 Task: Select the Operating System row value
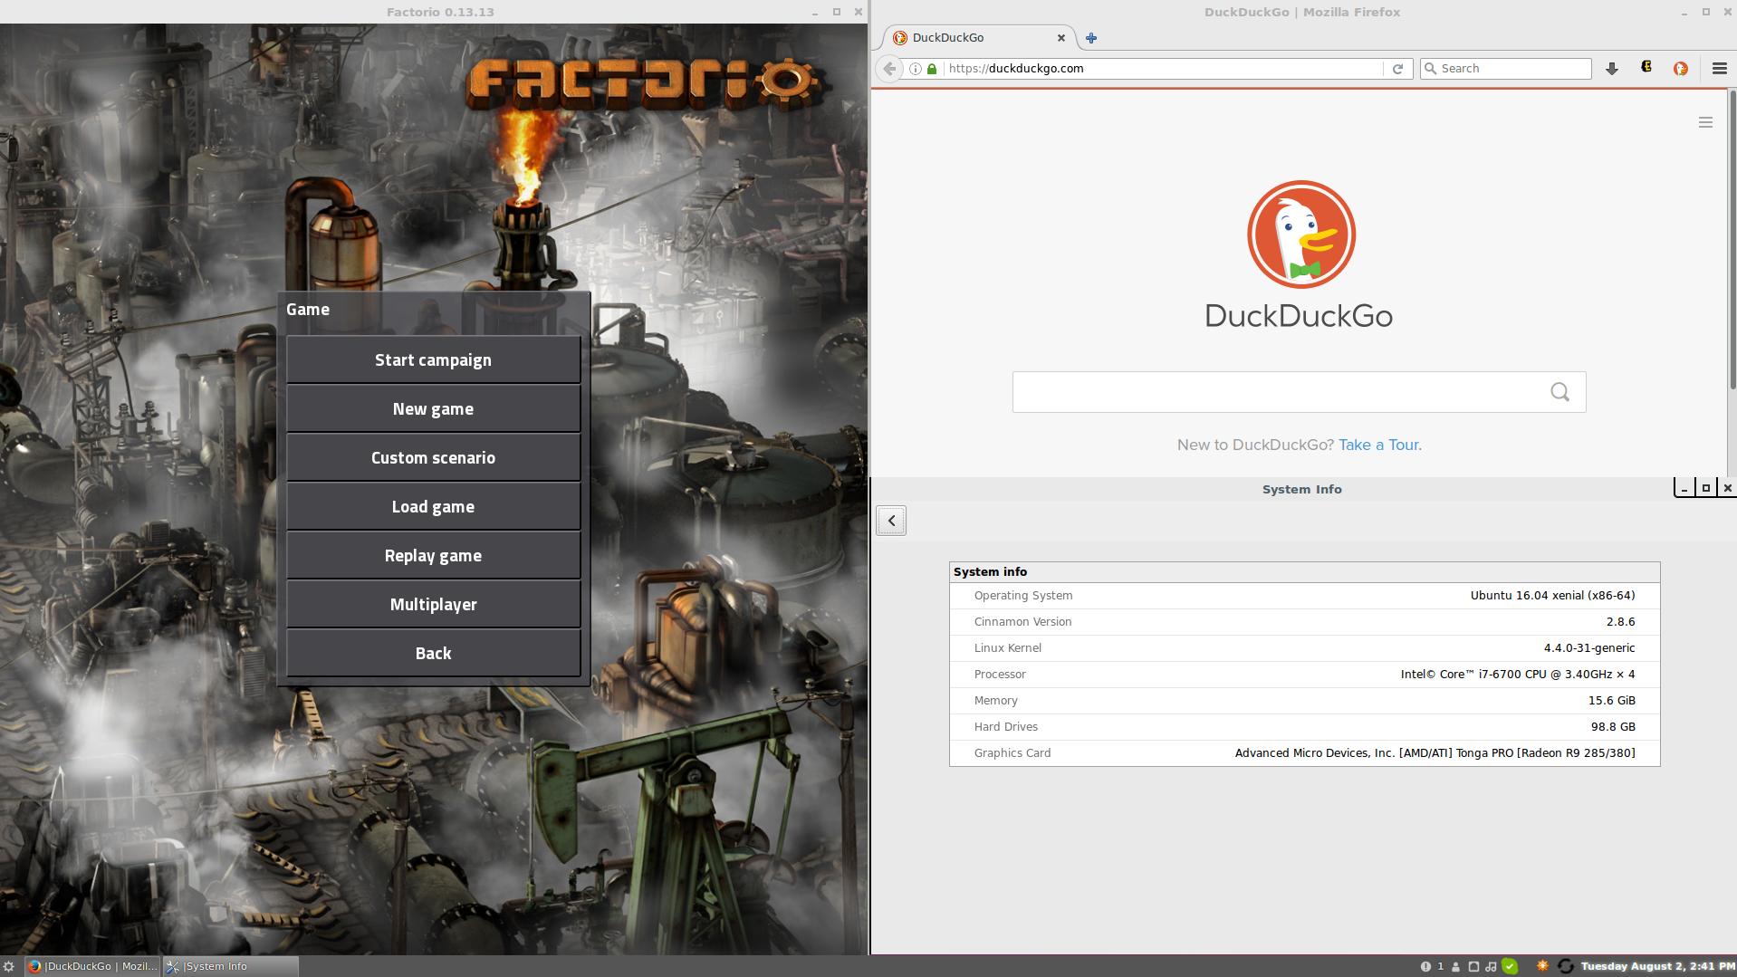coord(1552,596)
